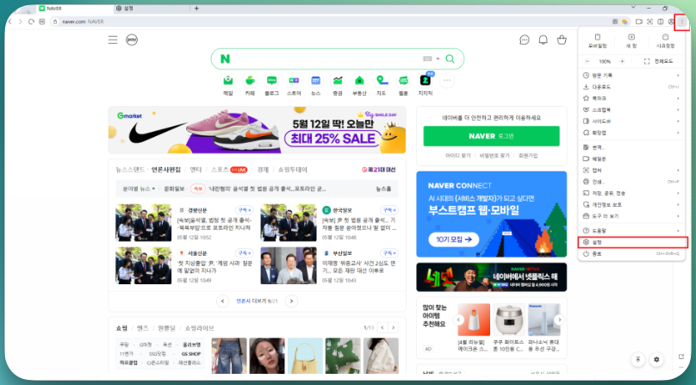
Task: Subscribe to 경향신문 with 구독 button
Action: (245, 210)
